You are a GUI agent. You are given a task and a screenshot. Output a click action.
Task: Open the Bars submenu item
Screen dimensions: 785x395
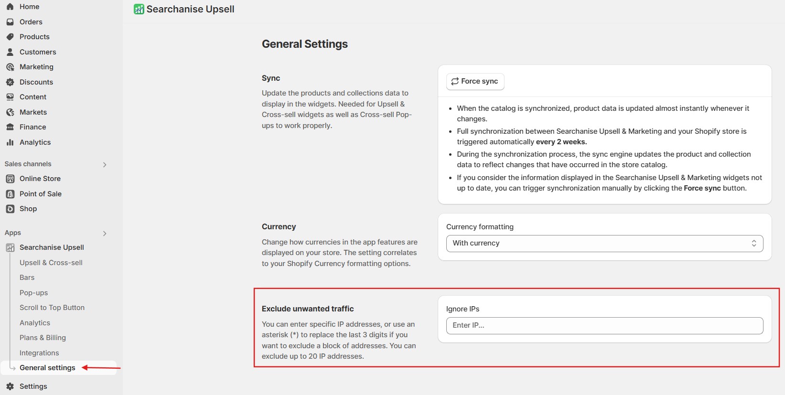pos(27,278)
